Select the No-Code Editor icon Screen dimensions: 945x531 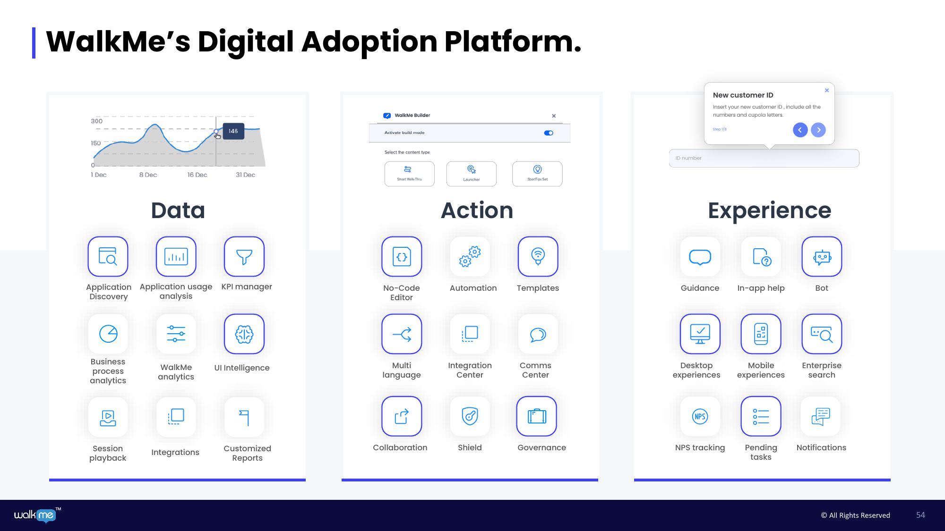coord(402,257)
